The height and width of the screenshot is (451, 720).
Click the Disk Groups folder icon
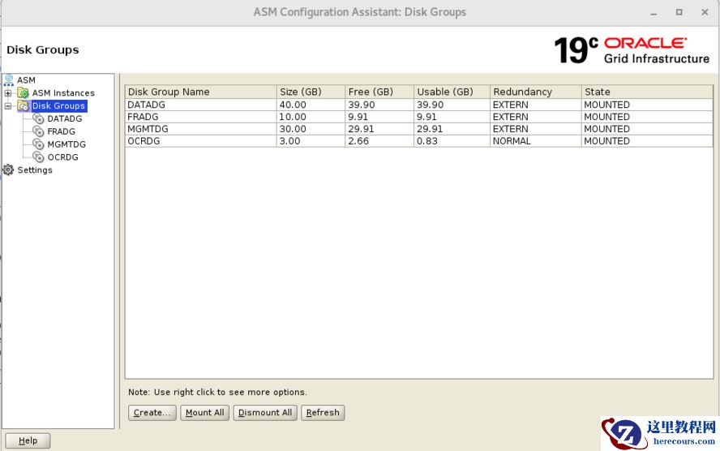coord(23,105)
